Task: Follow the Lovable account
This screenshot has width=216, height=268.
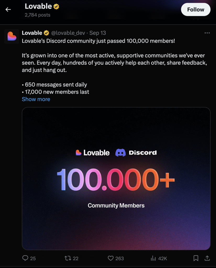Action: pos(196,10)
